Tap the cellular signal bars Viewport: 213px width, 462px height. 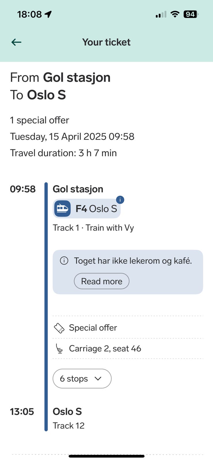(x=161, y=14)
